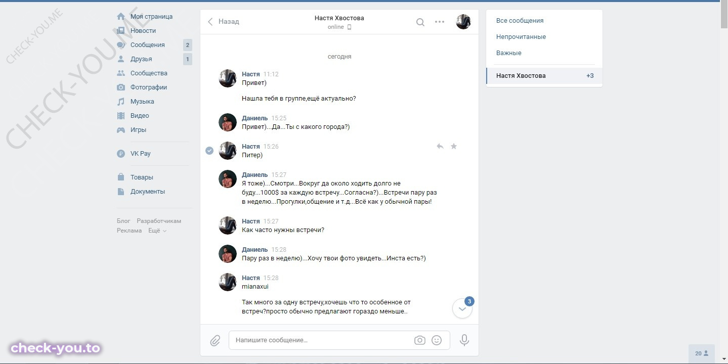Click the page vertical scrollbar thumb
This screenshot has height=364, width=728.
(724, 15)
